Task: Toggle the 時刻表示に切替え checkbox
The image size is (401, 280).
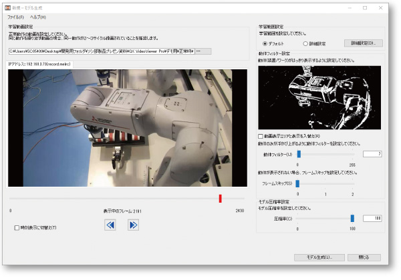Action: coord(17,227)
